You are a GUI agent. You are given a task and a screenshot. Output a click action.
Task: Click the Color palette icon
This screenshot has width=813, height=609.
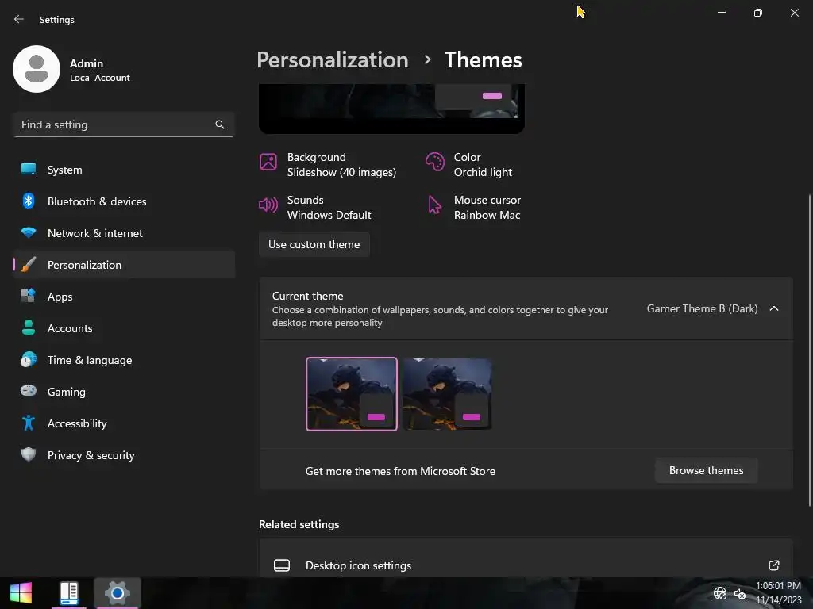(x=434, y=162)
